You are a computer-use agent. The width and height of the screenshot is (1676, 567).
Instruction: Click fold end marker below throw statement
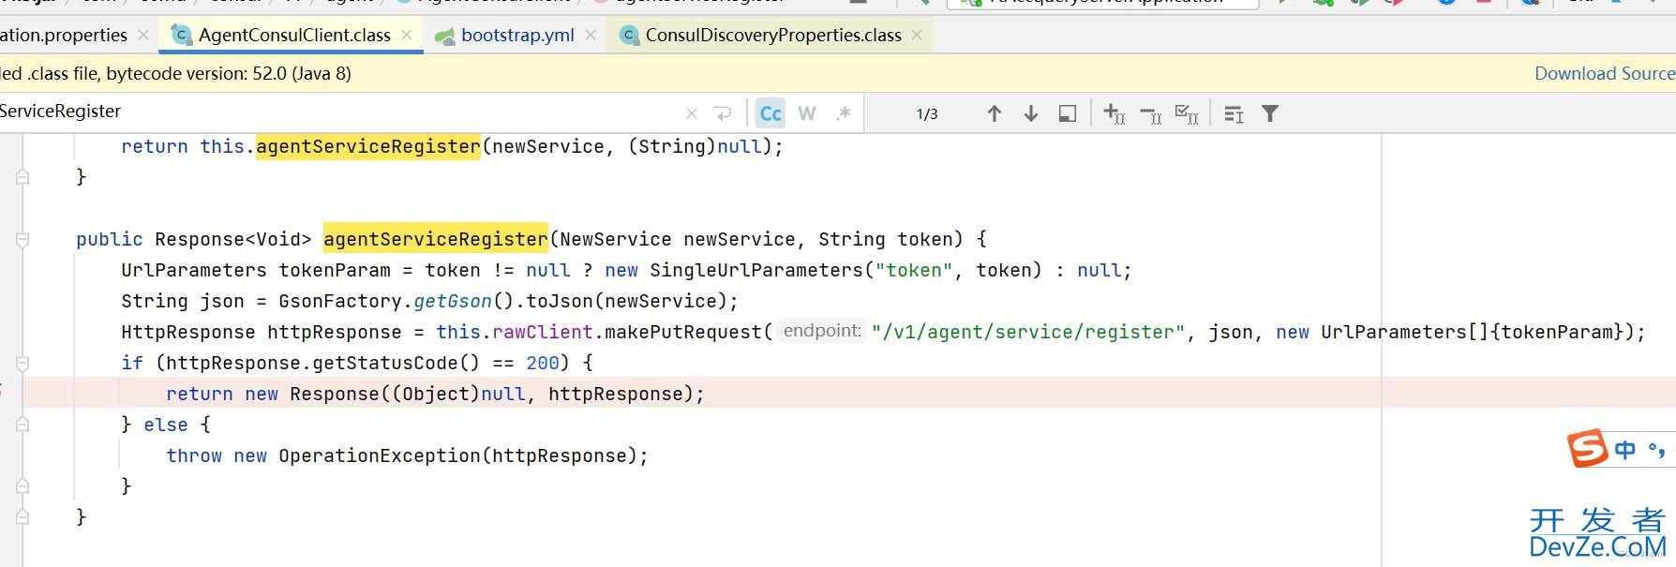(22, 486)
